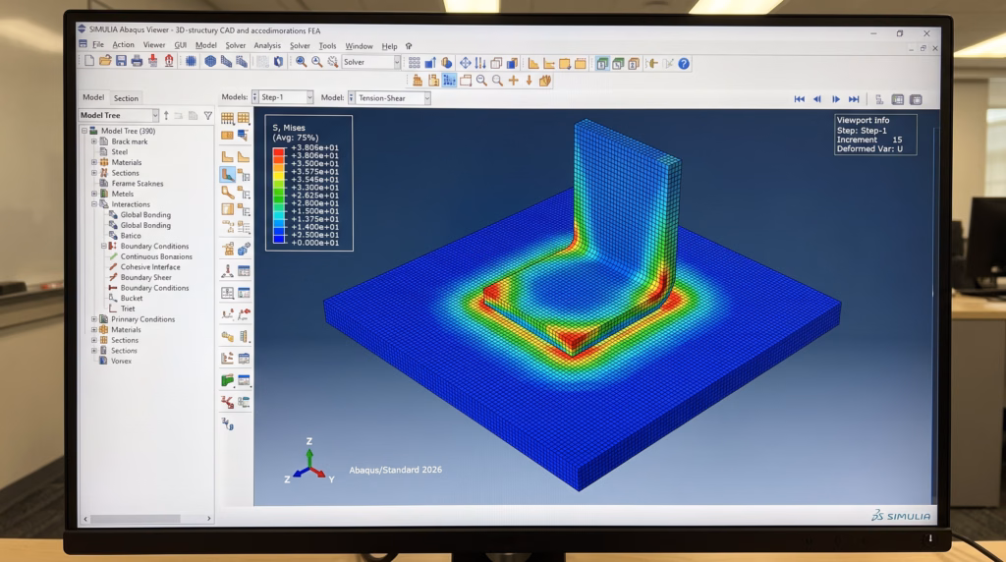Step to next frame

[835, 99]
